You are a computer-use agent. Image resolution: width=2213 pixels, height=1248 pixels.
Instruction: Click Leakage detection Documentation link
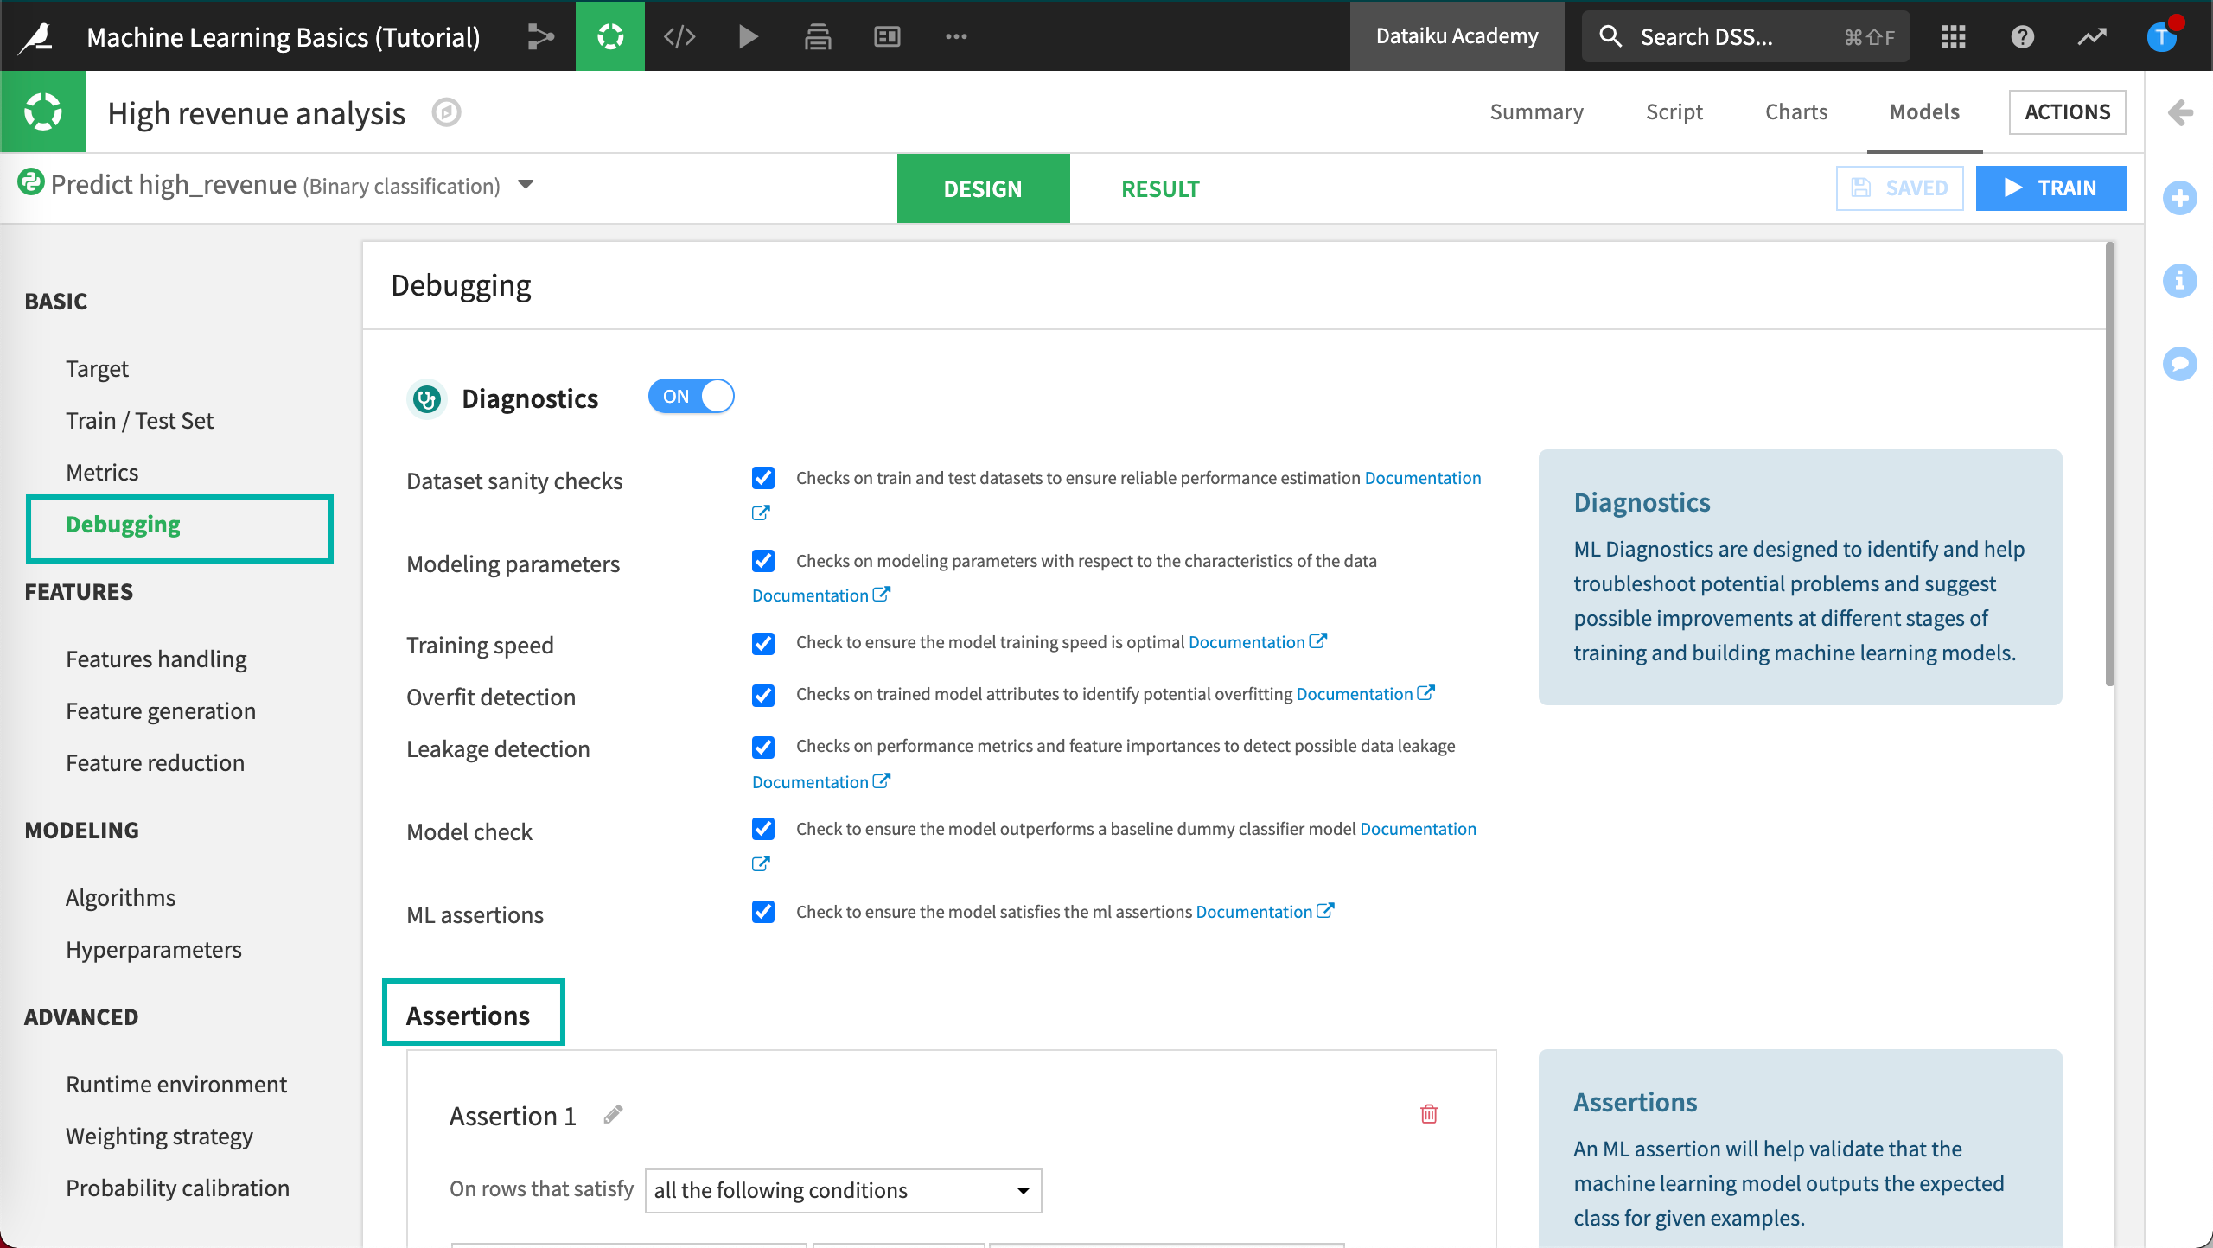pos(818,780)
